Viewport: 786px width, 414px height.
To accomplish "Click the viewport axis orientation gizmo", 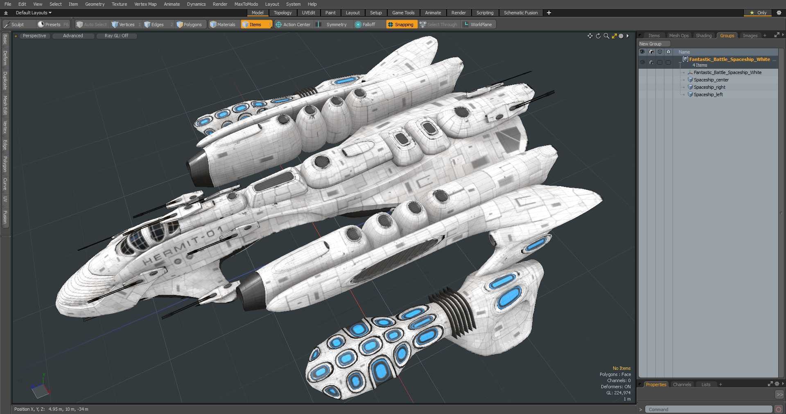I will (41, 387).
